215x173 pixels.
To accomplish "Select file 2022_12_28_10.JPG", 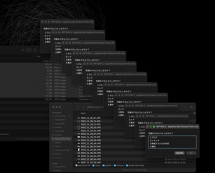I will (90, 137).
